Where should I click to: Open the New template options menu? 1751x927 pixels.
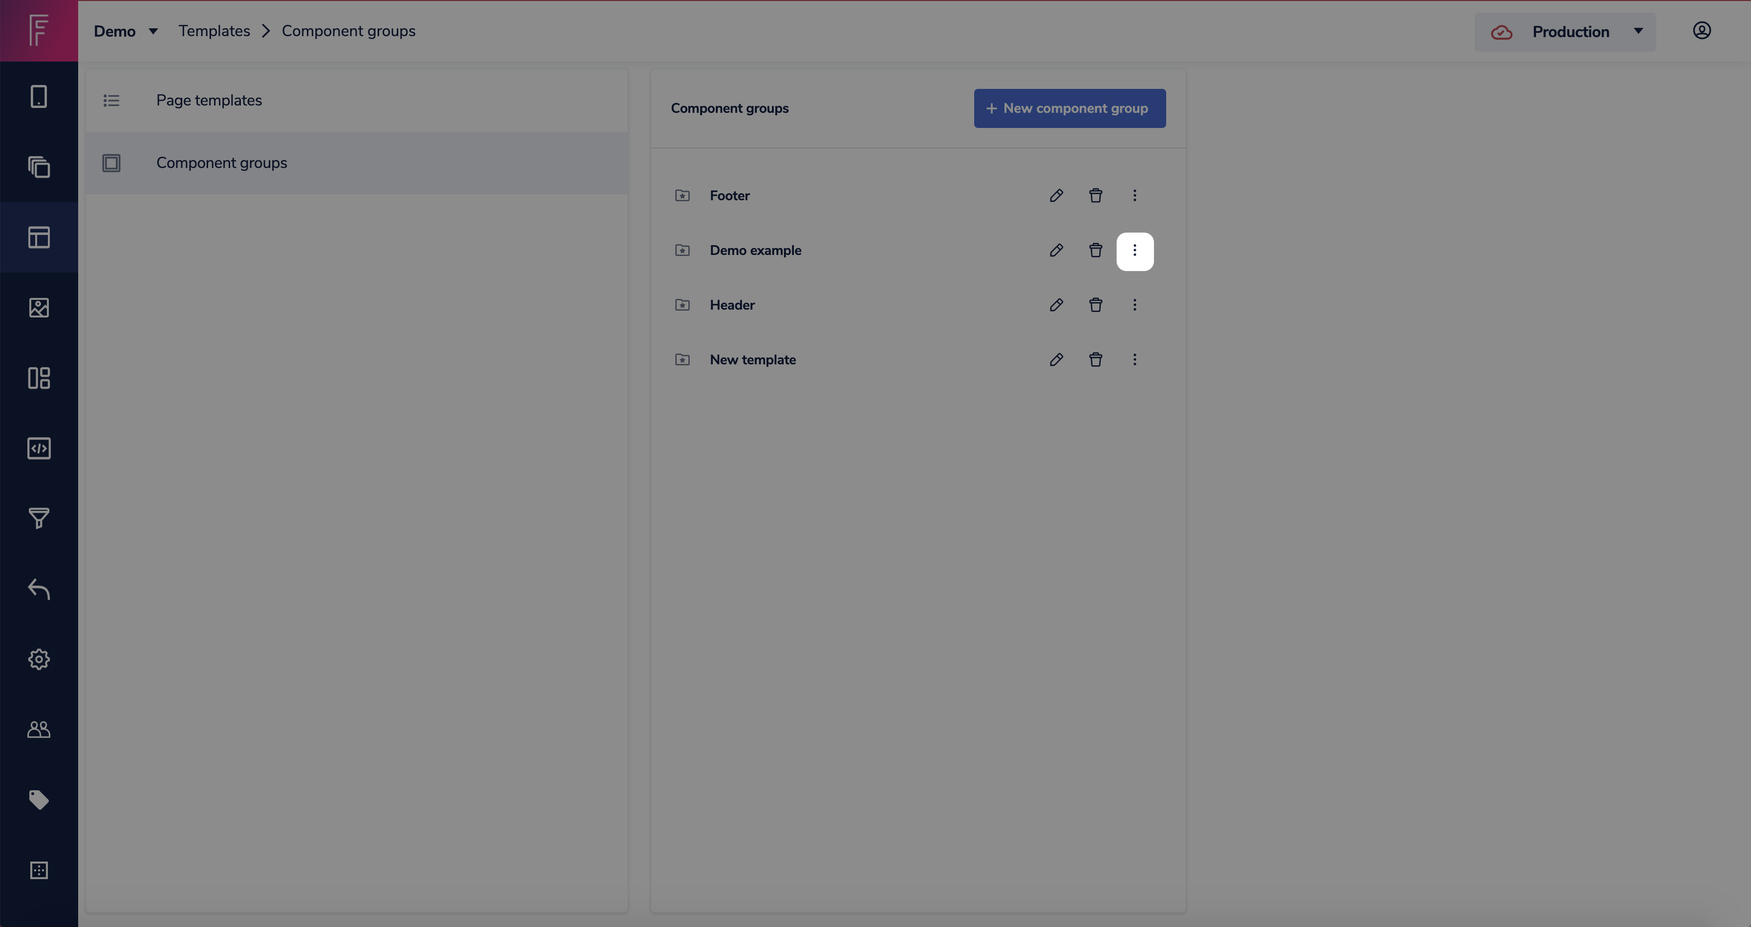[1134, 359]
